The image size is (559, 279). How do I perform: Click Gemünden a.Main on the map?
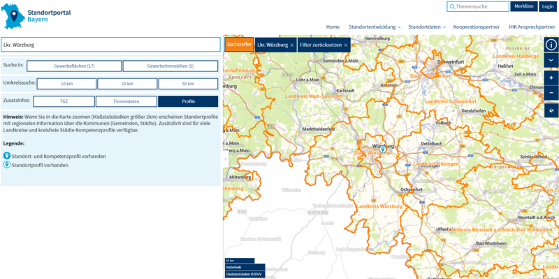pos(340,61)
